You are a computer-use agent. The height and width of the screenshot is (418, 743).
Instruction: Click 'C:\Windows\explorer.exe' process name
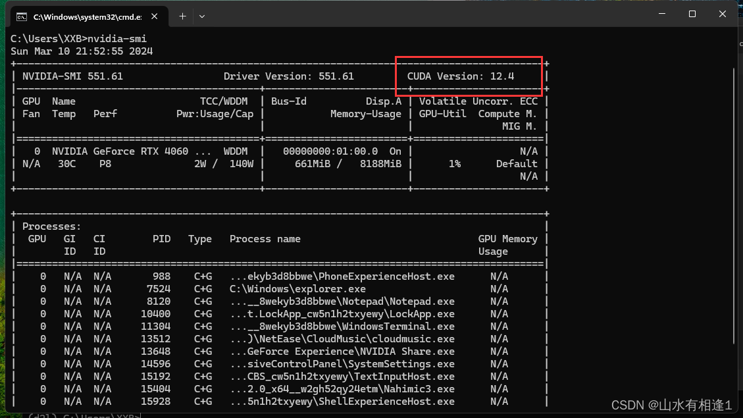(x=297, y=289)
